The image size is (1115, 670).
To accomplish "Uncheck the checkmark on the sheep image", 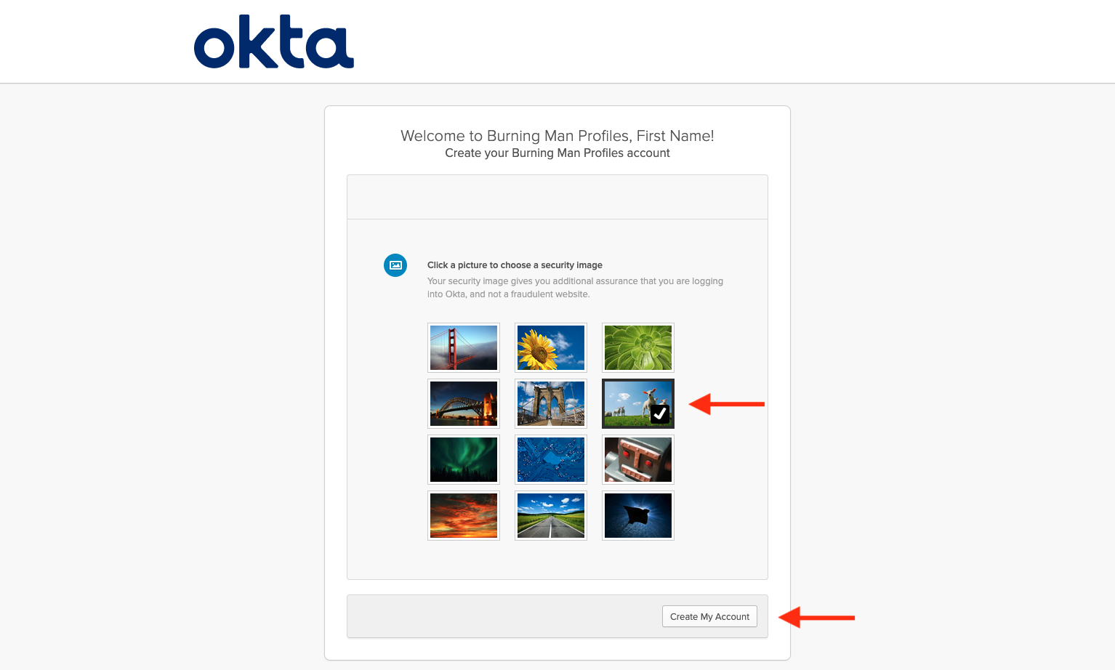I will (x=660, y=414).
